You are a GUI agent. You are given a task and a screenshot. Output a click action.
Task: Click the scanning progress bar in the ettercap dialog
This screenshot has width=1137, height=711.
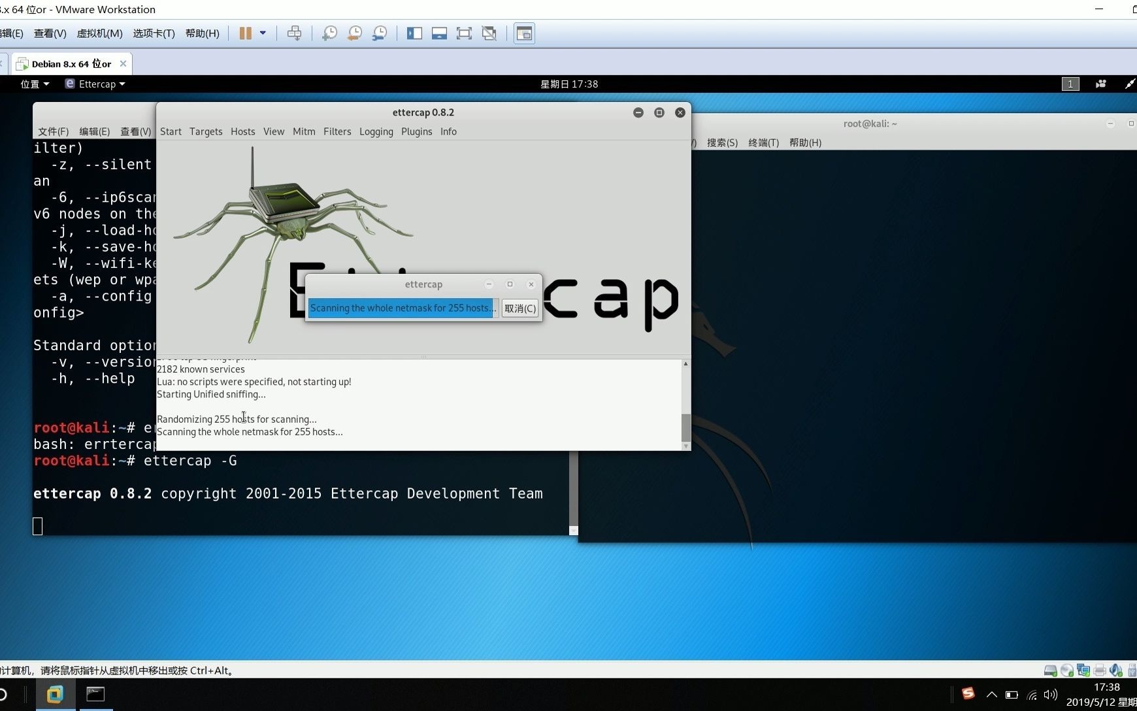pos(403,308)
